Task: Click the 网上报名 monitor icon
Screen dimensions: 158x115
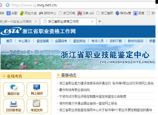Action: 37,88
